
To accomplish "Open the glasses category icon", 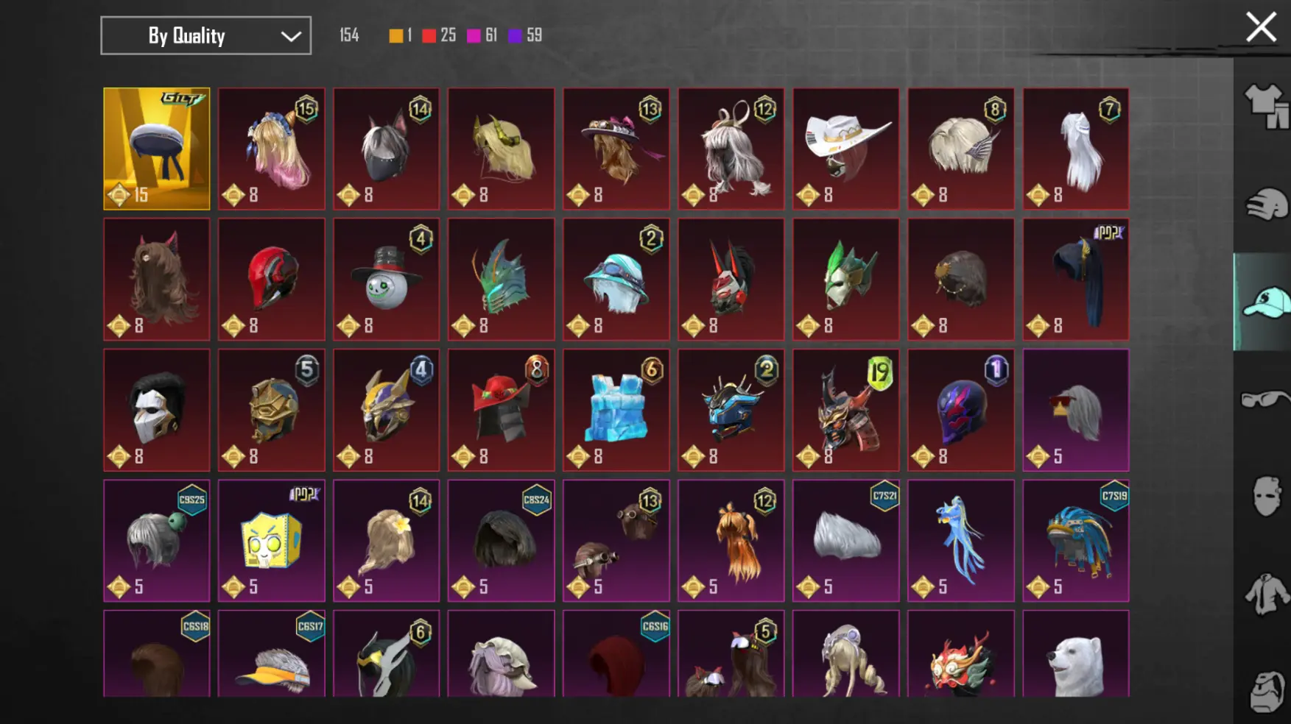I will click(x=1265, y=399).
